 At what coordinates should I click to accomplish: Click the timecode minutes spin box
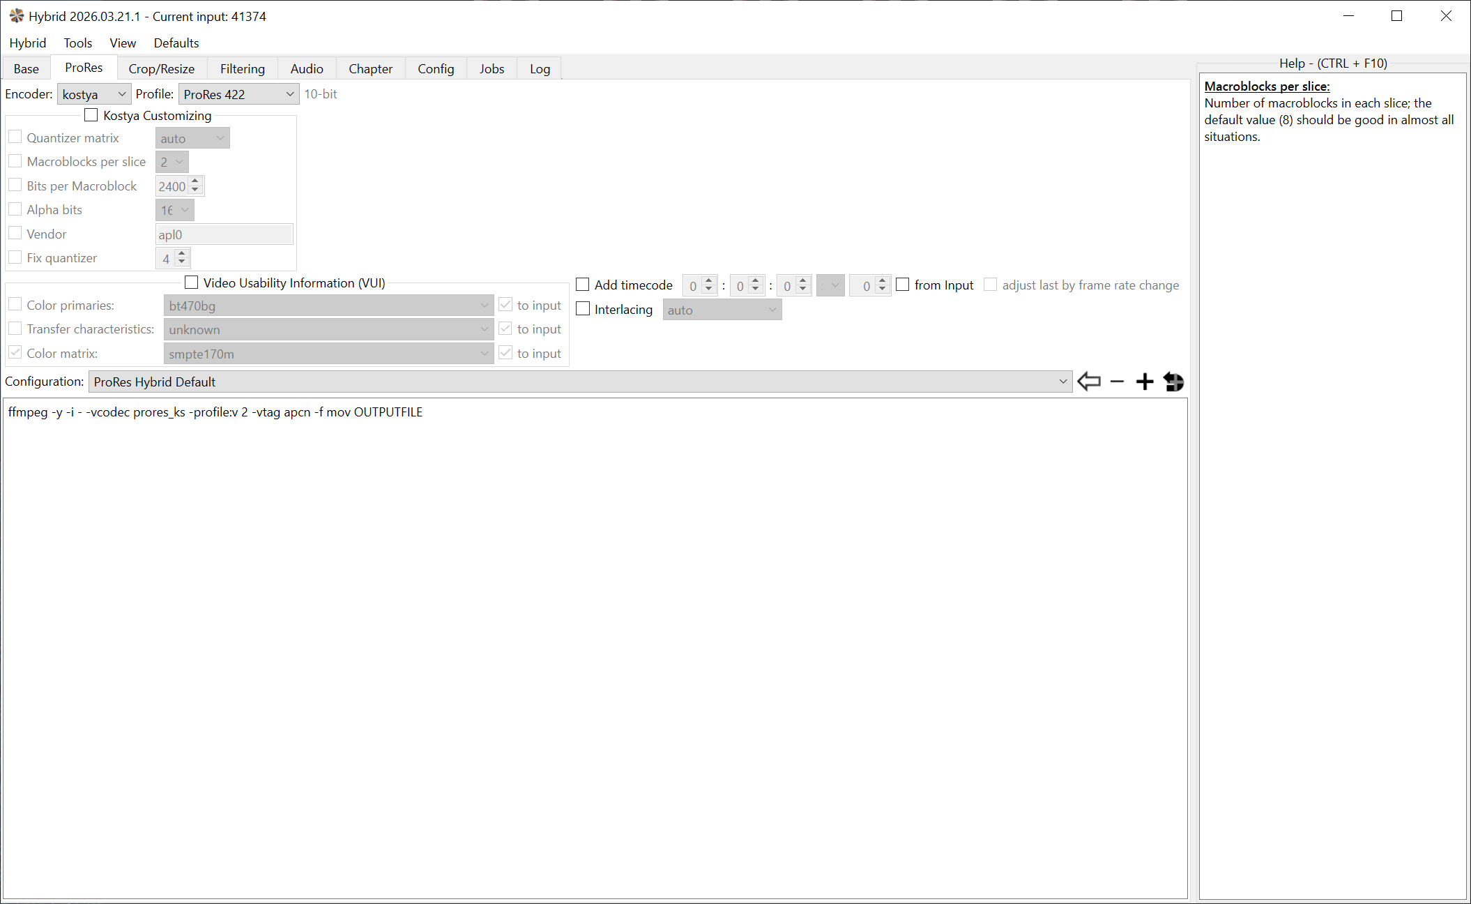point(747,285)
